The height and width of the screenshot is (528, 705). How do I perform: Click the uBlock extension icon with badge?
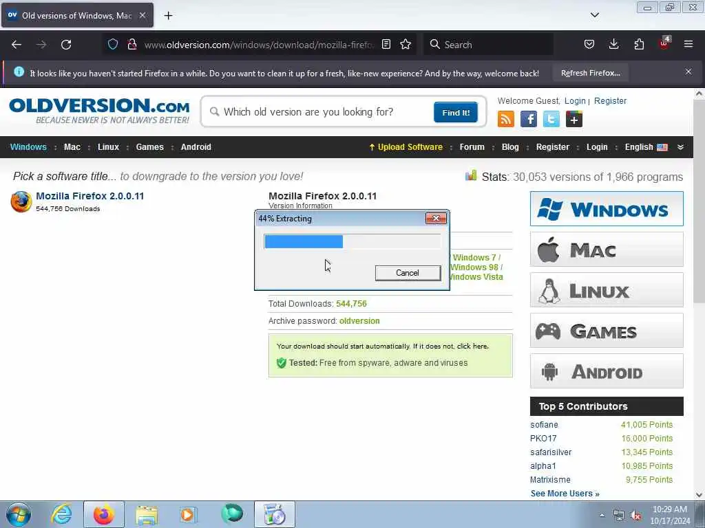pyautogui.click(x=664, y=43)
